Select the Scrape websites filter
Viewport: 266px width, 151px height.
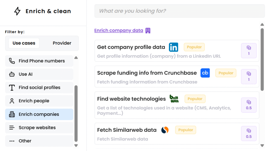tap(39, 128)
